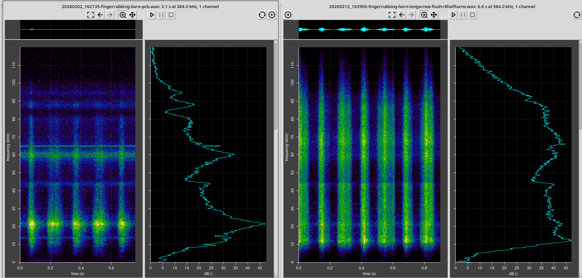Stop playback in bare-pcb panel
The image size is (582, 278).
coord(171,15)
